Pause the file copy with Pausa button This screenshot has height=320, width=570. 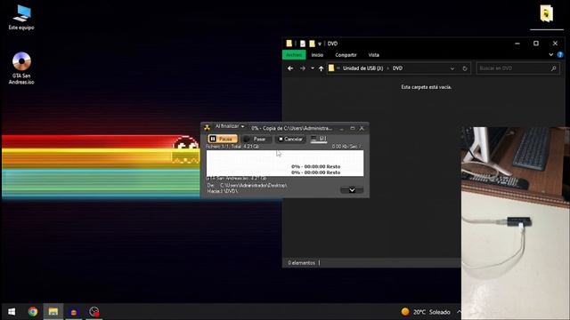click(223, 139)
